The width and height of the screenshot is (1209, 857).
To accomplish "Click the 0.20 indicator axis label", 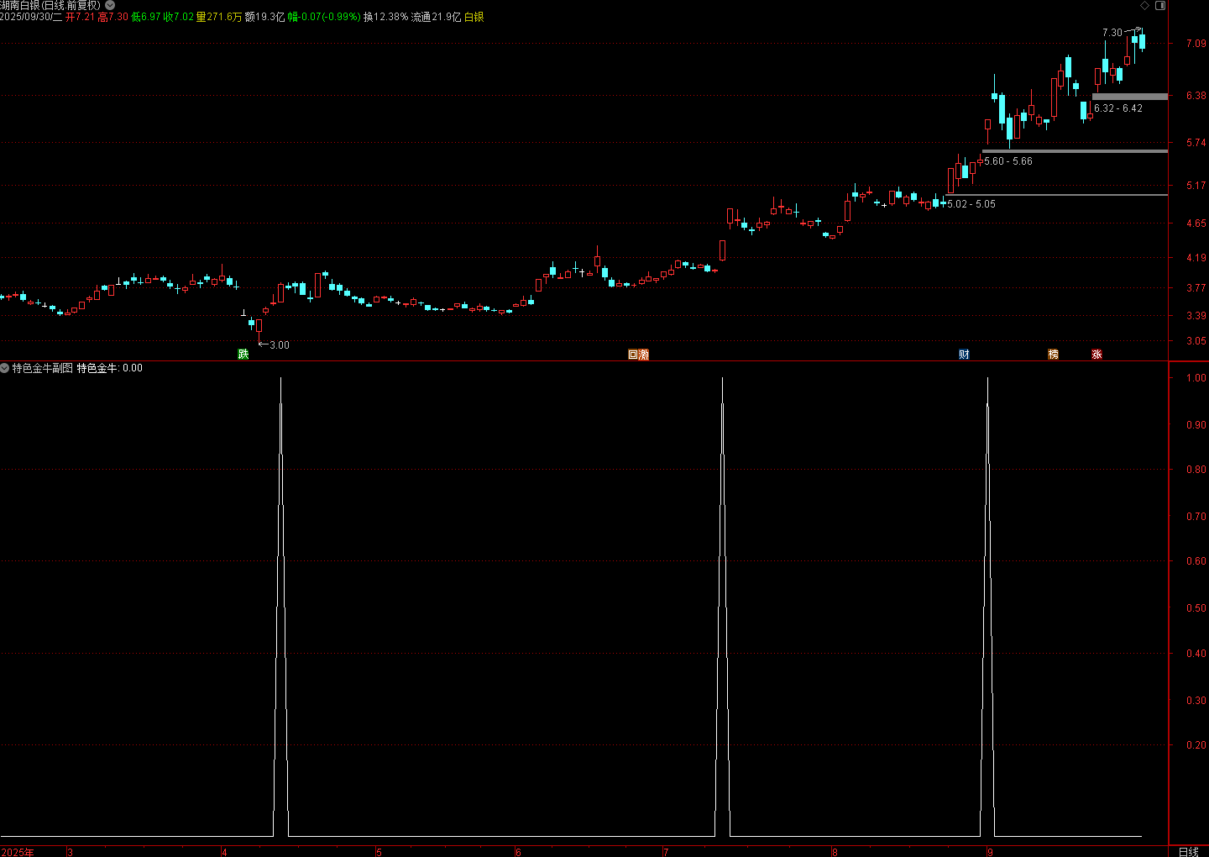I will click(x=1196, y=745).
